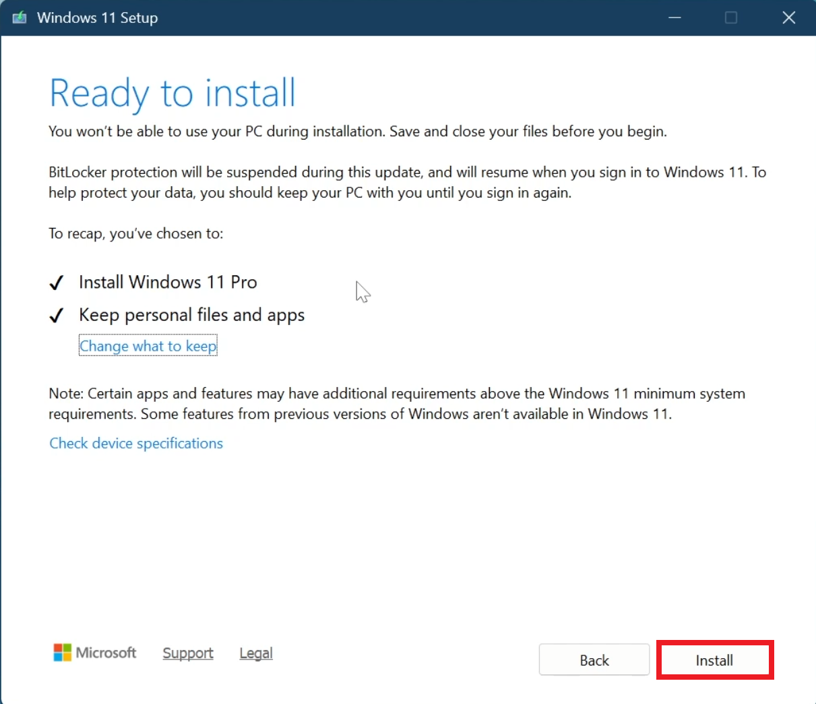The image size is (816, 704).
Task: Click the Windows 11 Setup title bar text
Action: (99, 18)
